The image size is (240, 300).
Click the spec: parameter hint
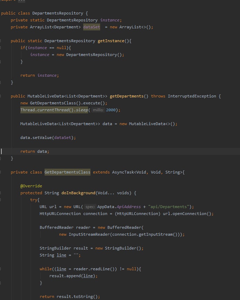(x=90, y=207)
